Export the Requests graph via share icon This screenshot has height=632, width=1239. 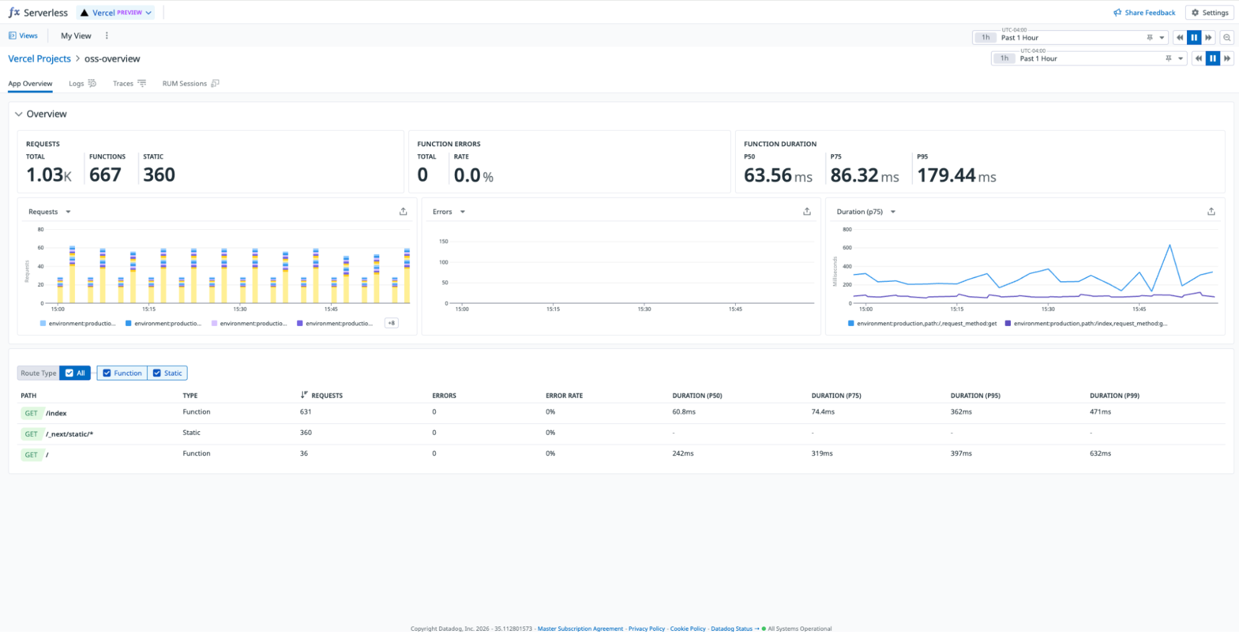pos(403,212)
